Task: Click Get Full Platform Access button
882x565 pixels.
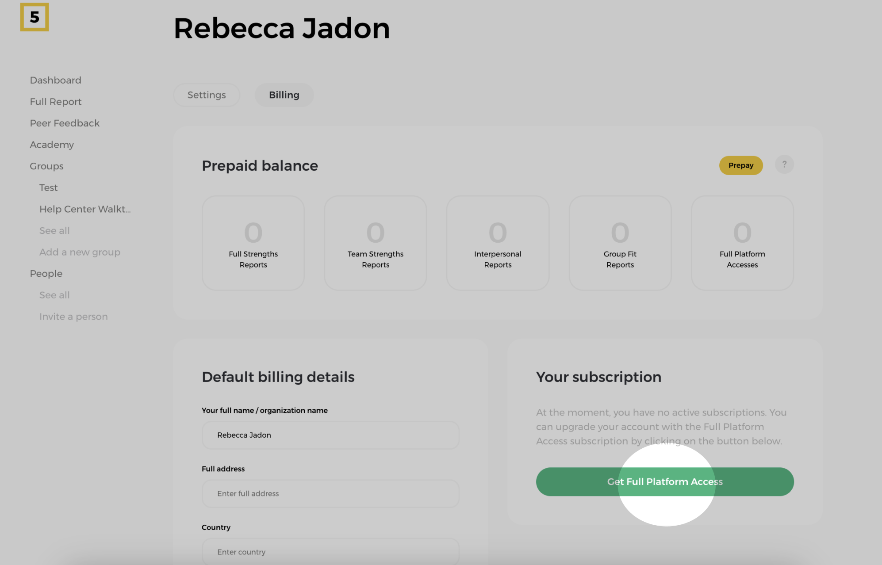Action: (664, 481)
